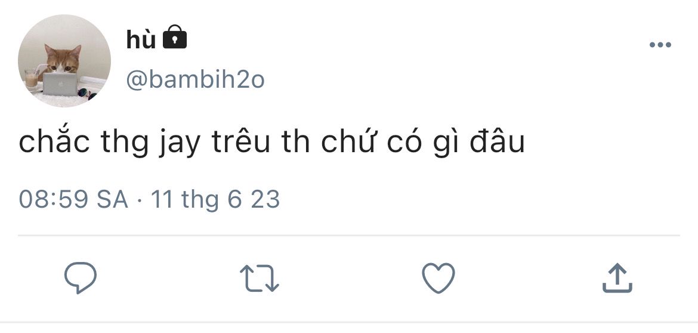The image size is (698, 333).
Task: Click the retweet arrows icon
Action: [x=260, y=278]
